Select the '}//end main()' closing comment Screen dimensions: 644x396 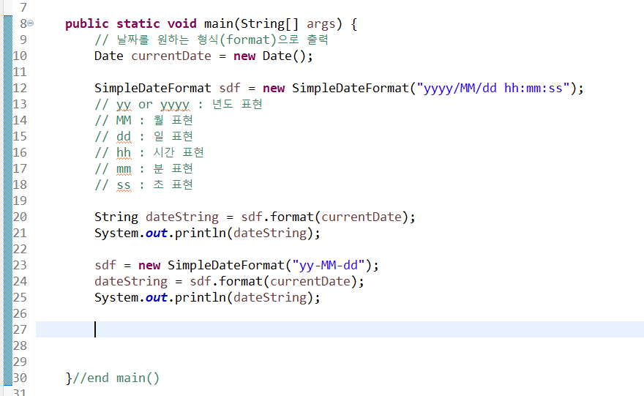tap(113, 378)
